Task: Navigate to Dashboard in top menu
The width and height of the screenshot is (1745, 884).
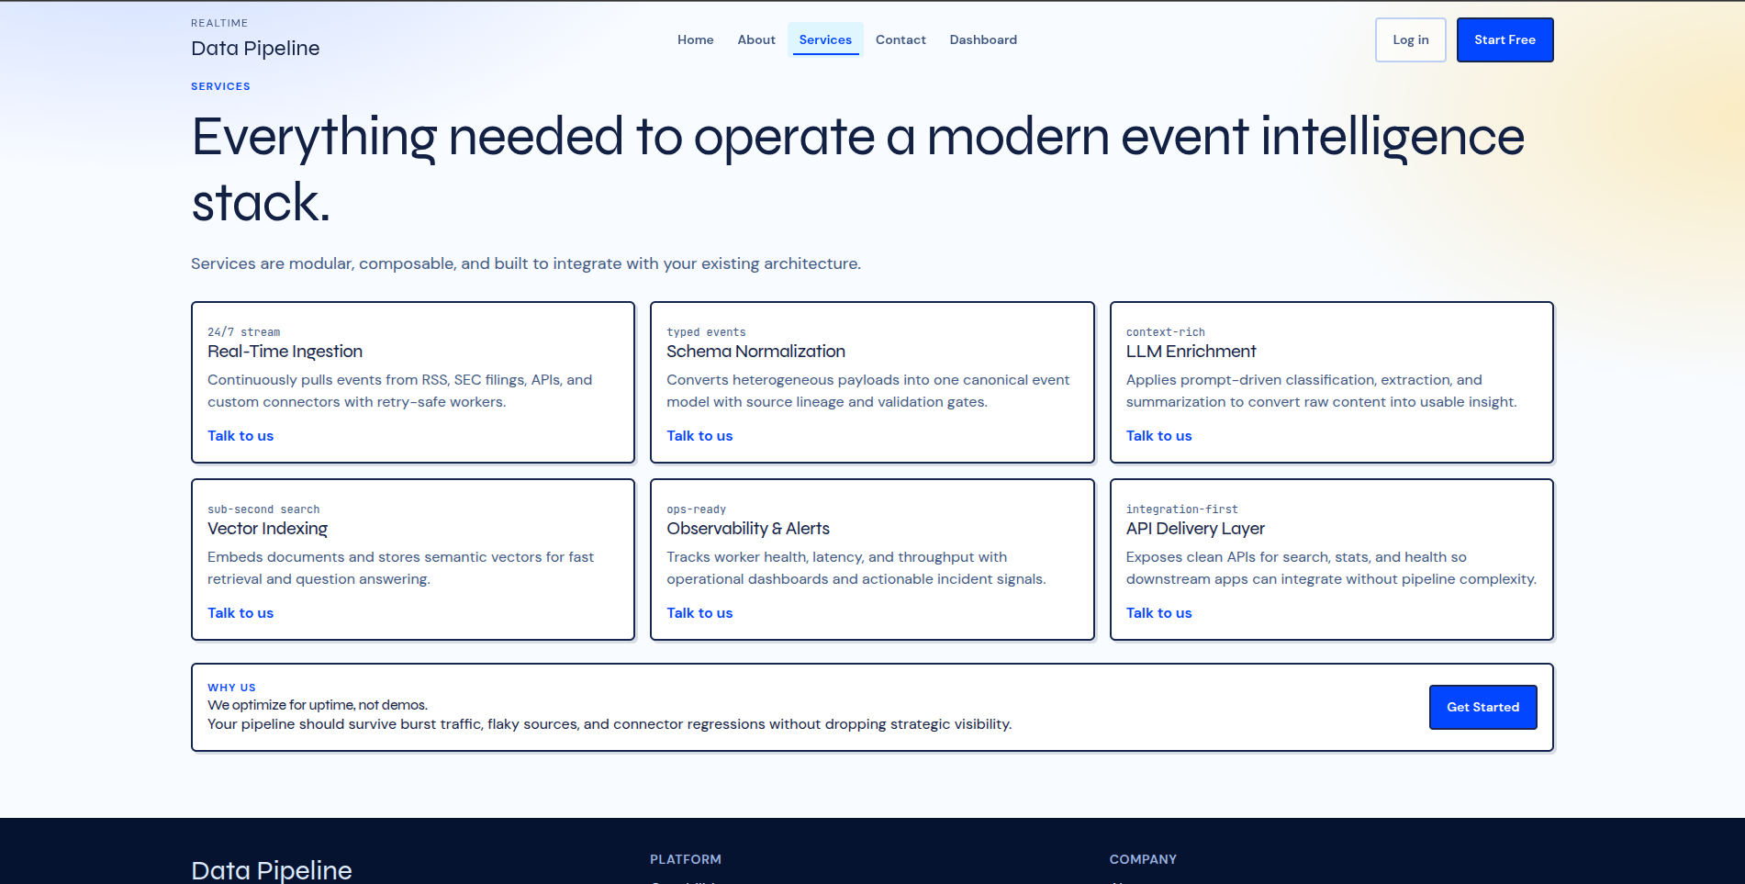Action: coord(983,39)
